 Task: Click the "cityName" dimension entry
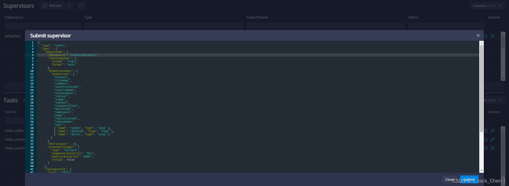click(x=62, y=81)
